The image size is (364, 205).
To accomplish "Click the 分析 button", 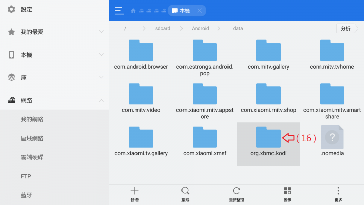I will pyautogui.click(x=347, y=28).
